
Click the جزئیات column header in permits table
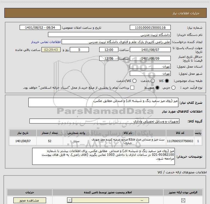(30, 192)
